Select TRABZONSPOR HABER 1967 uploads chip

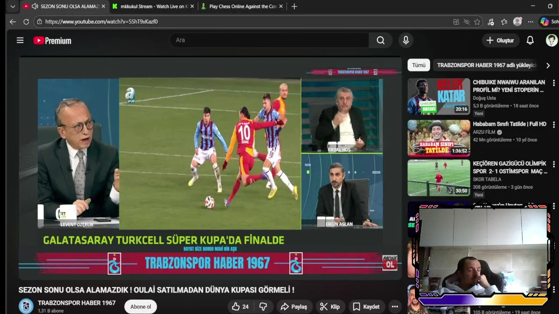pos(486,65)
